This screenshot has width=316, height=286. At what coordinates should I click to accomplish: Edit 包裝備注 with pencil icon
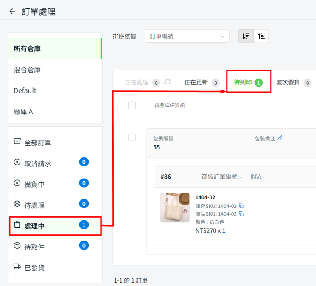click(x=280, y=138)
